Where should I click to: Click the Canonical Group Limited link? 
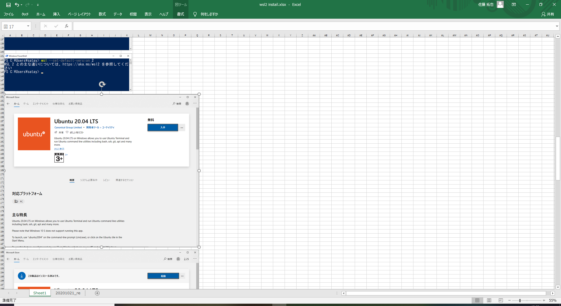pyautogui.click(x=68, y=128)
